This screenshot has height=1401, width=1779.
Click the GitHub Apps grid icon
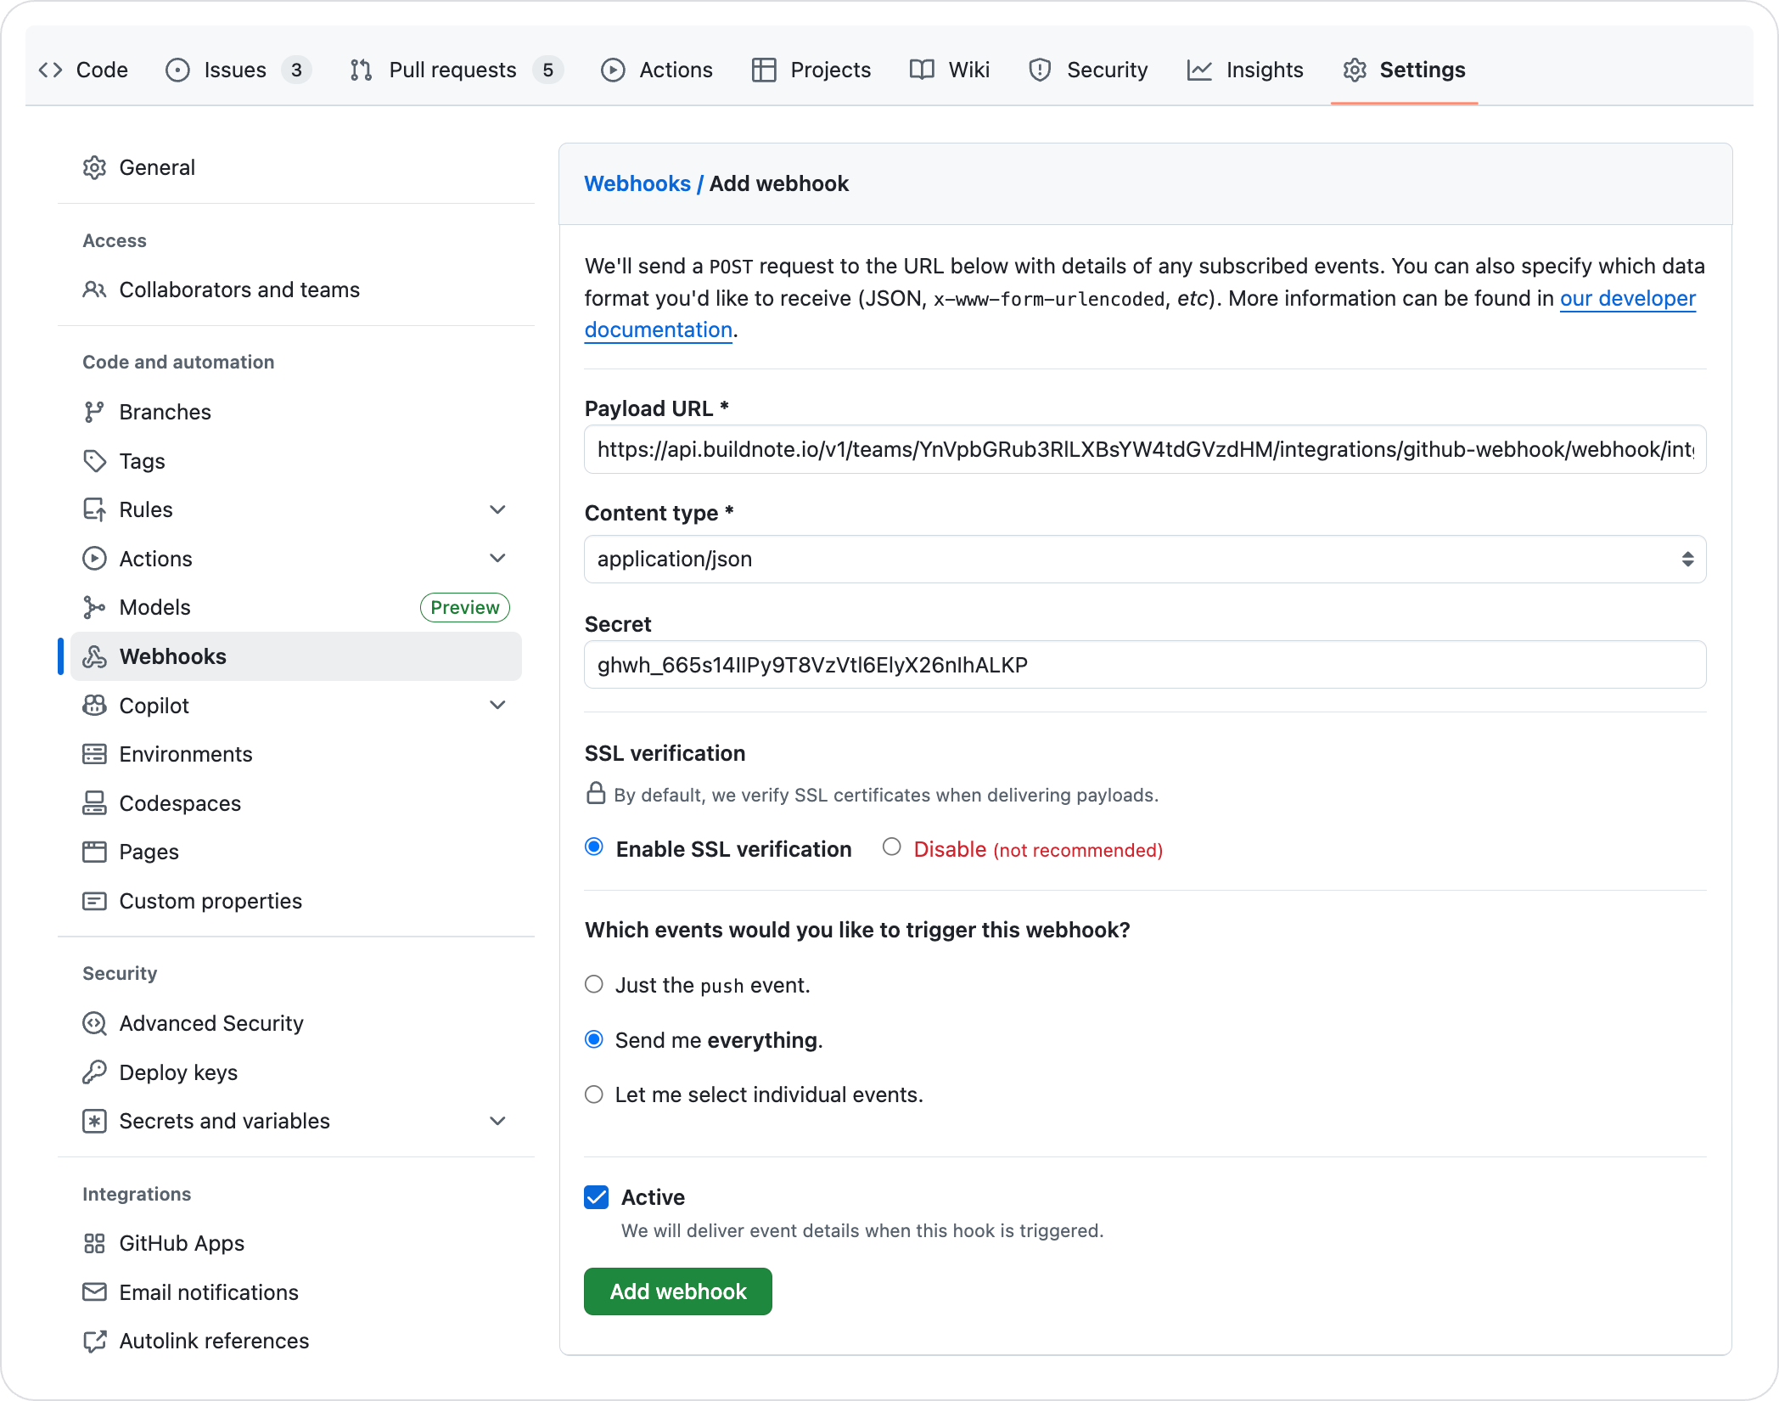pyautogui.click(x=94, y=1243)
